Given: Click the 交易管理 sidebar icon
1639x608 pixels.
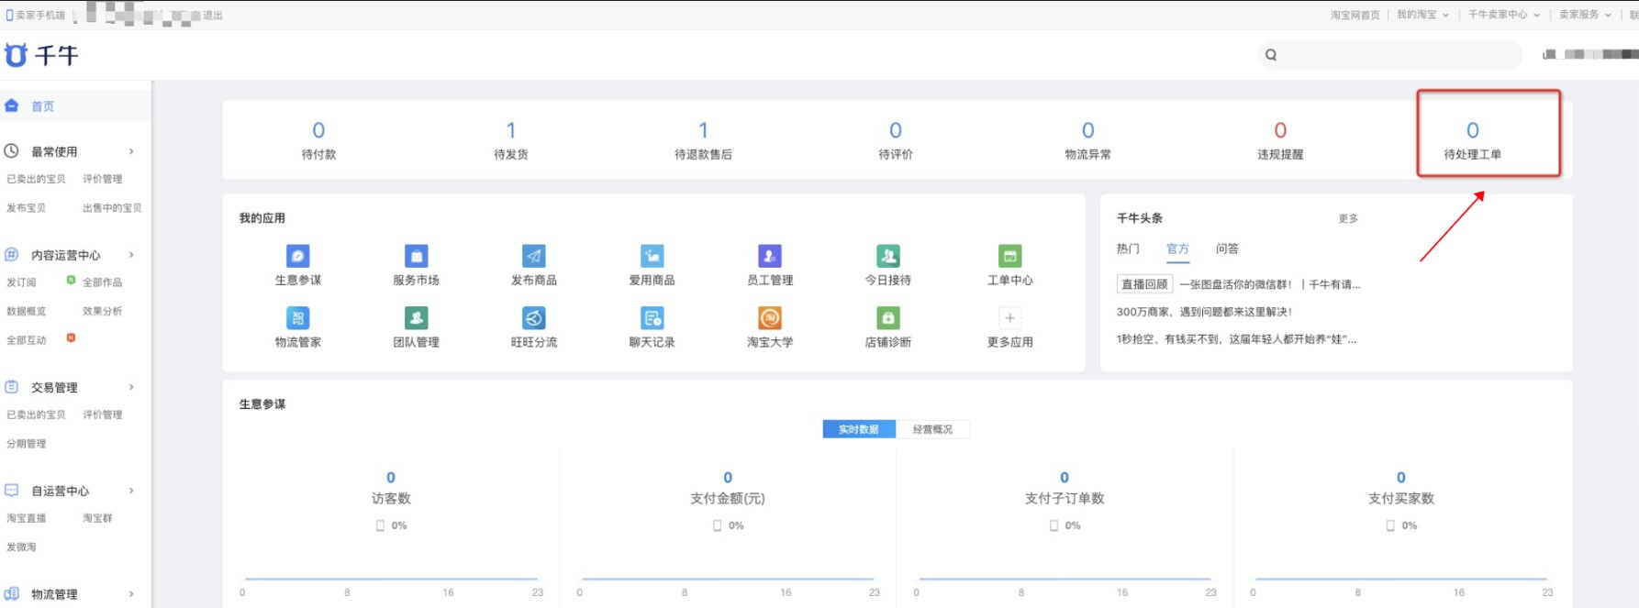Looking at the screenshot, I should [x=12, y=387].
